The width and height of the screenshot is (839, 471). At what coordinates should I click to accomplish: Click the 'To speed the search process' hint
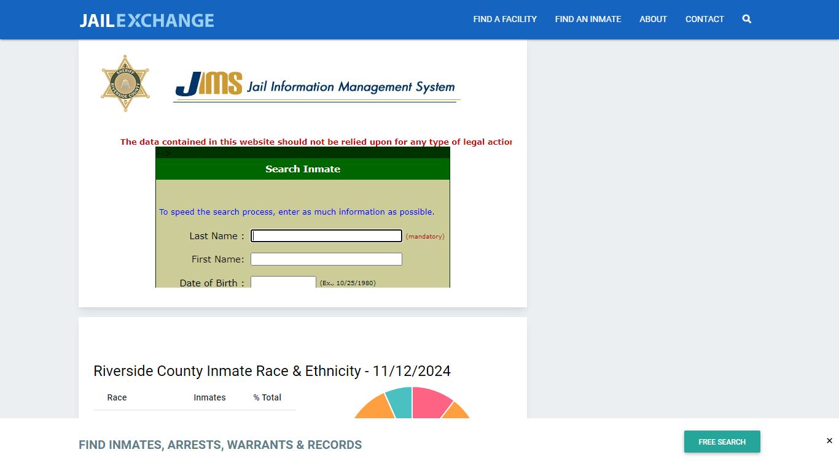(x=297, y=212)
